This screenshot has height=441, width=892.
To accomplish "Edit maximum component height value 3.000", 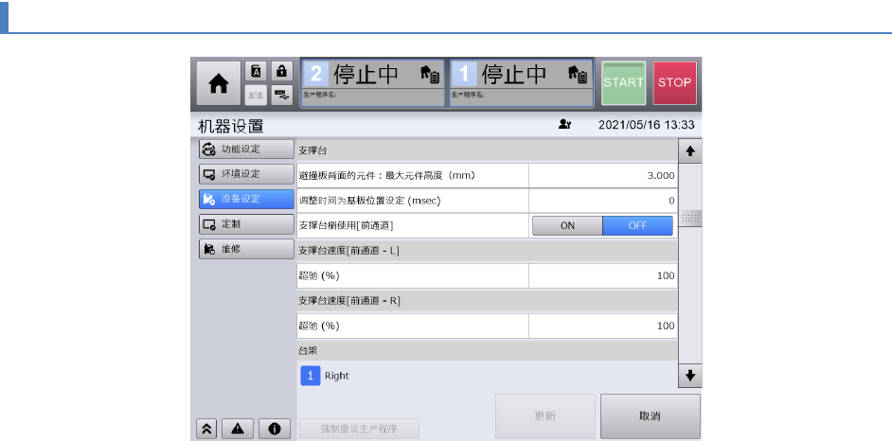I will 603,176.
